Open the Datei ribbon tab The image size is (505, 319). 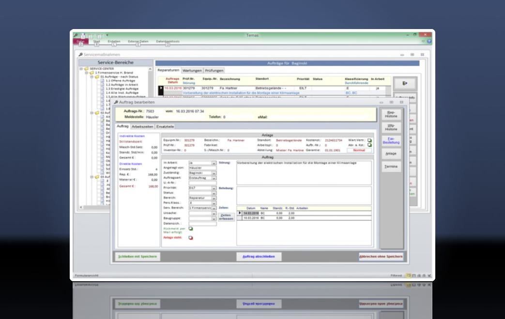pyautogui.click(x=80, y=42)
